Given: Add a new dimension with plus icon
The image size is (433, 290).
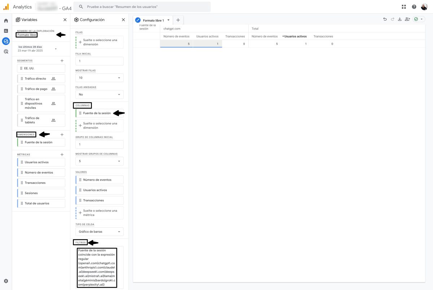Looking at the screenshot, I should (62, 134).
